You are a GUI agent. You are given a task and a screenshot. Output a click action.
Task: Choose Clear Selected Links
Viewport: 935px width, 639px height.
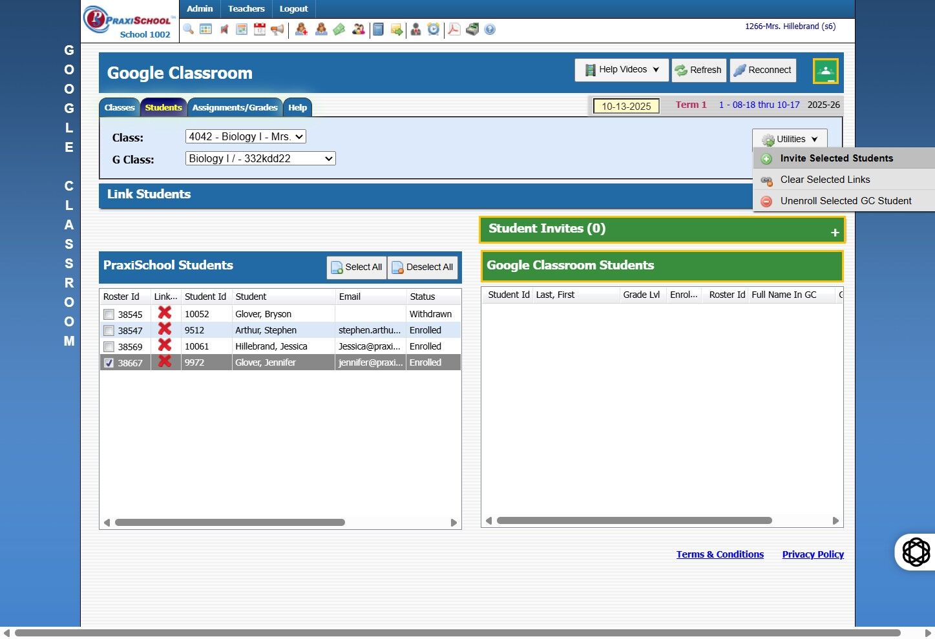(844, 180)
